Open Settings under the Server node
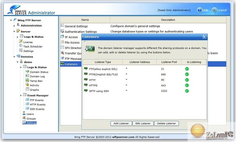Image resolution: width=236 pixels, height=142 pixels. pos(28,51)
